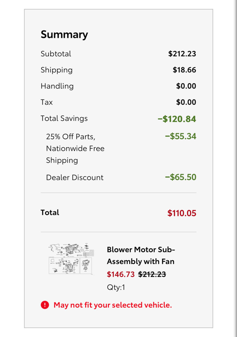Click the Total Savings row label

tap(64, 118)
